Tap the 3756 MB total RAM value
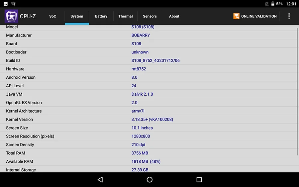The width and height of the screenshot is (299, 187). (x=140, y=153)
